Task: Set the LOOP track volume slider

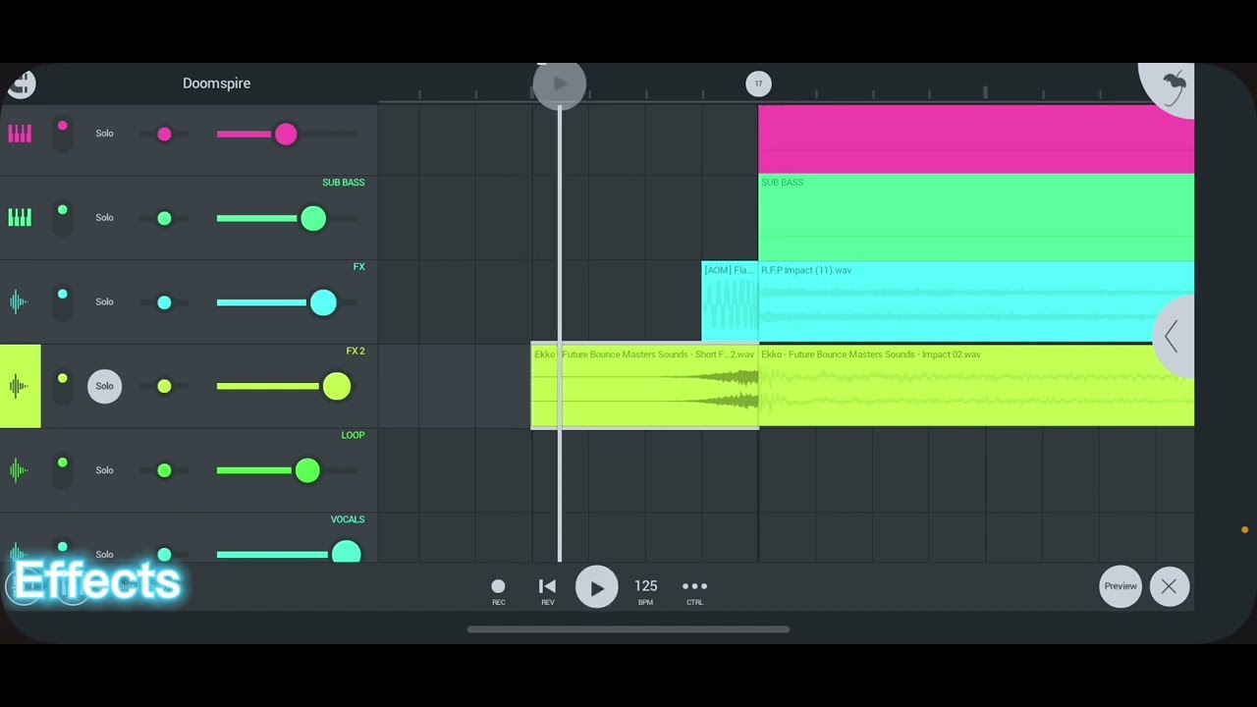Action: coord(287,470)
